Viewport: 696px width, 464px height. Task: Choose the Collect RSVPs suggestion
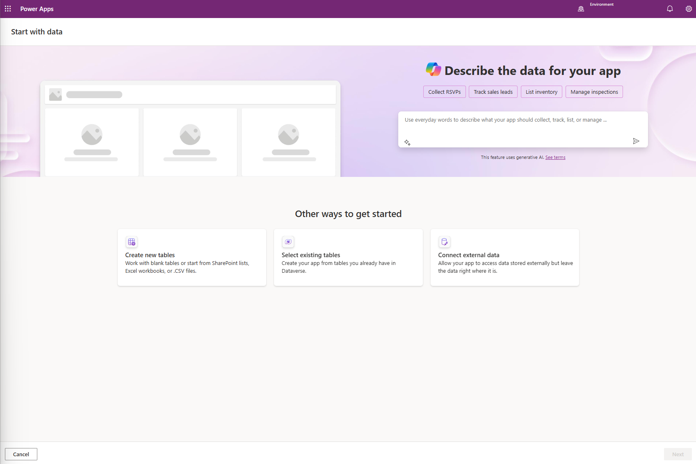445,92
